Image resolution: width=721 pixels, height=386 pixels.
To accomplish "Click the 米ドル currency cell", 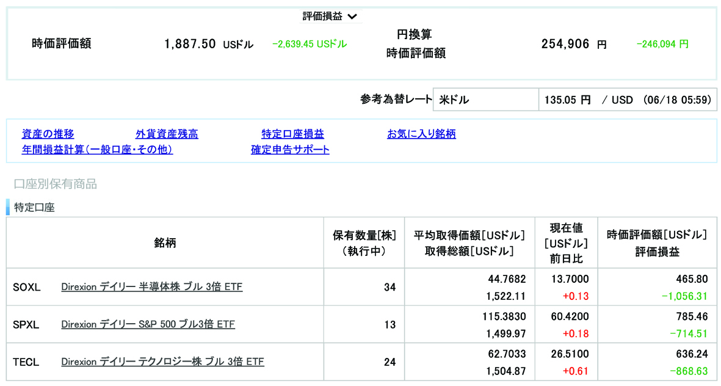I will click(x=485, y=100).
